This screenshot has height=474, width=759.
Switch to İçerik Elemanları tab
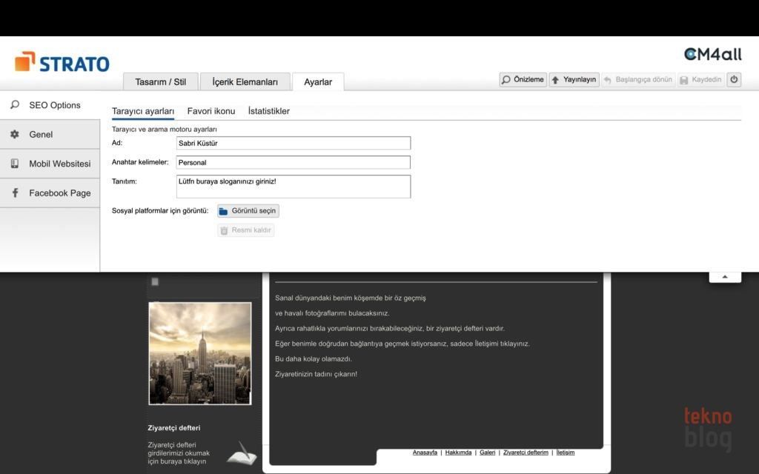(x=245, y=82)
